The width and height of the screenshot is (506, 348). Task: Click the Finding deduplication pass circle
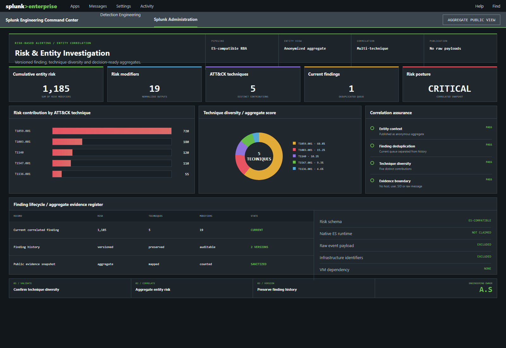372,146
